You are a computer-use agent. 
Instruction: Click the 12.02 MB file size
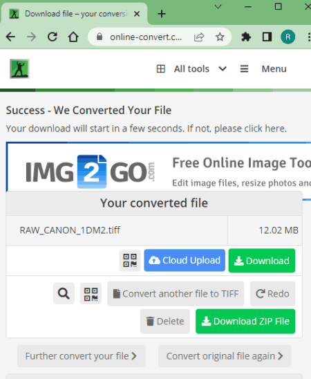[x=279, y=230]
